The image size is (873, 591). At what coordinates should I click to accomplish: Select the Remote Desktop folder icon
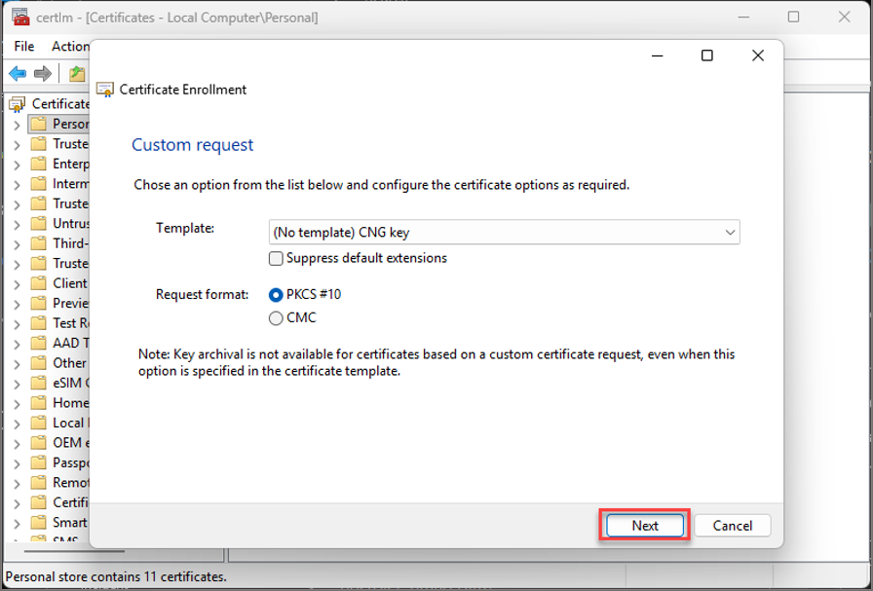point(38,483)
